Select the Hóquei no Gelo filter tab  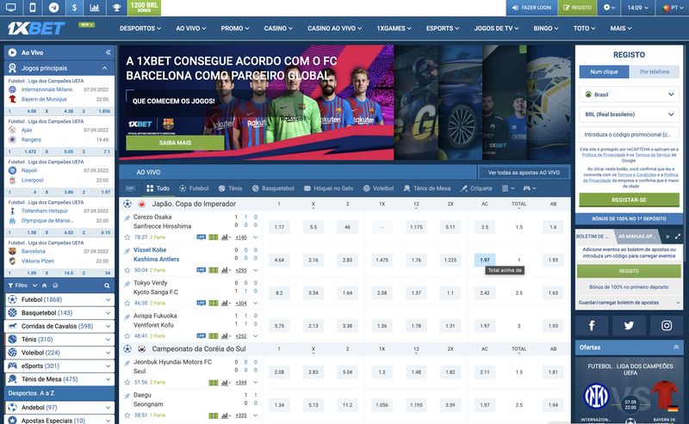pos(328,188)
